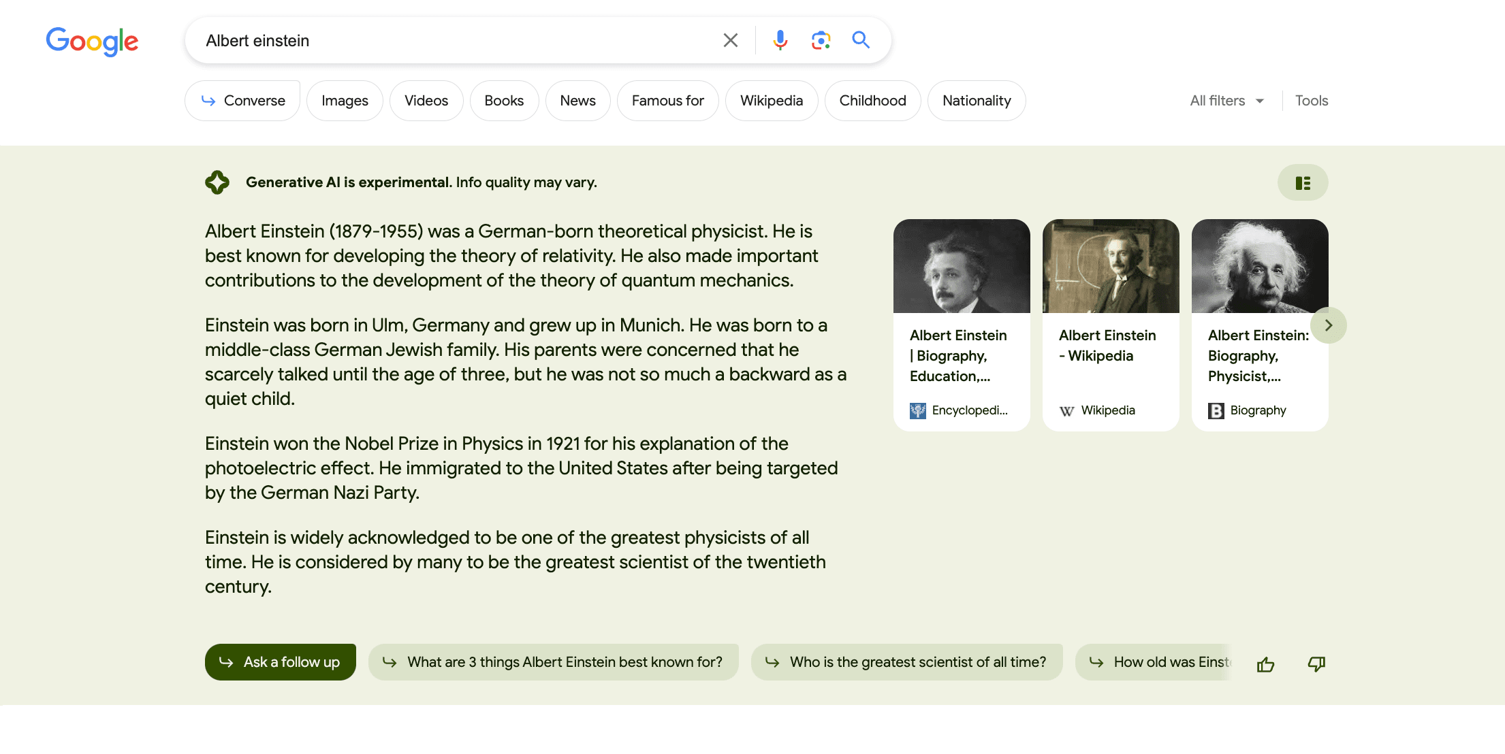Click the Biography B favicon

(x=1216, y=410)
